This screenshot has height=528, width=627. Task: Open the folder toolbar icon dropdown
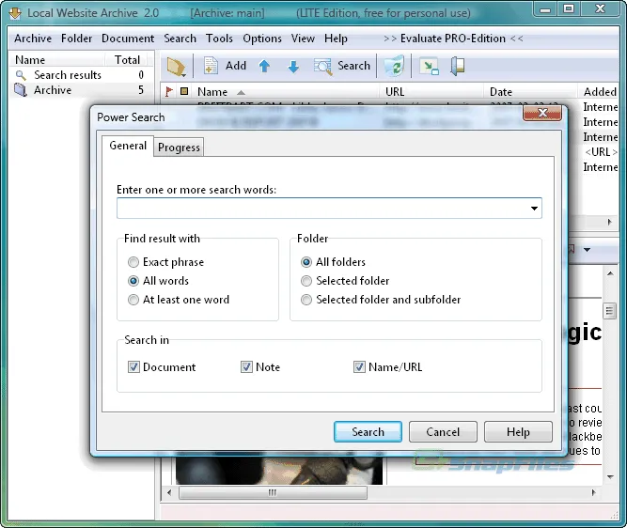click(x=177, y=67)
